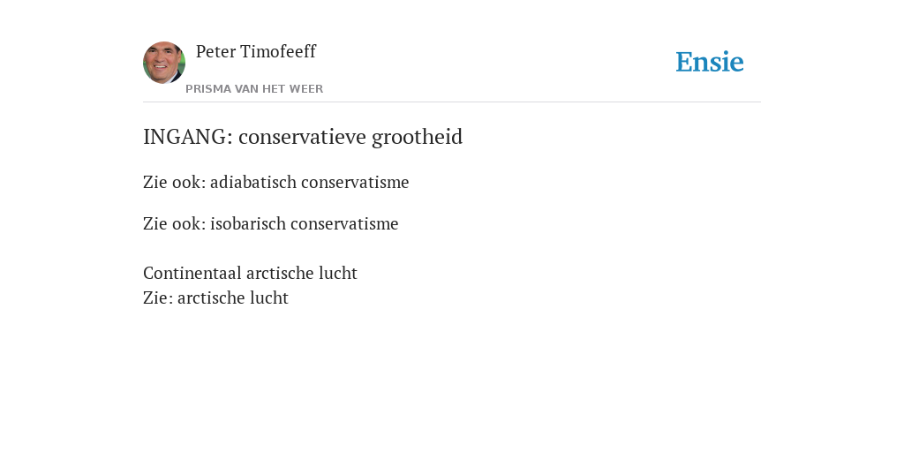
Task: Click the first name Peter
Action: [216, 51]
